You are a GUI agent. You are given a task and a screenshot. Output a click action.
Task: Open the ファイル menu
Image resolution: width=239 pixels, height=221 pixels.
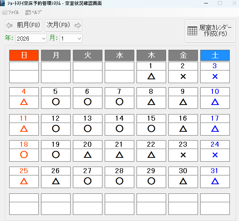pos(10,12)
